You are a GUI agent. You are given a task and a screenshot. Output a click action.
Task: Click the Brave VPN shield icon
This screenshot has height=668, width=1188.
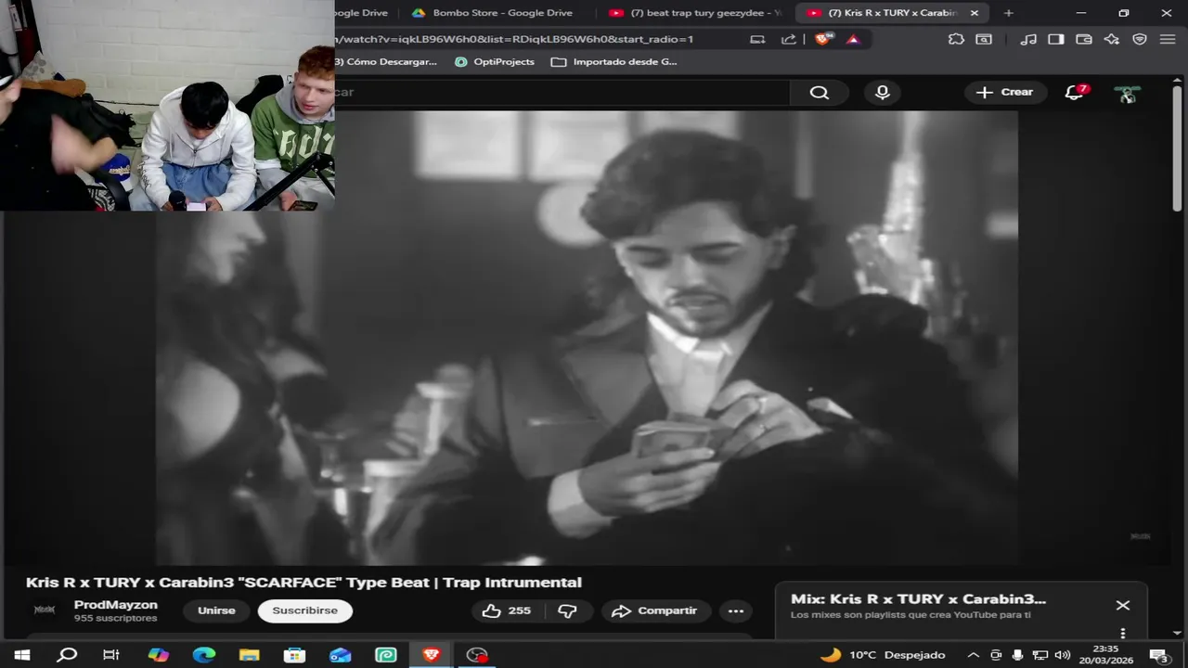(1140, 39)
